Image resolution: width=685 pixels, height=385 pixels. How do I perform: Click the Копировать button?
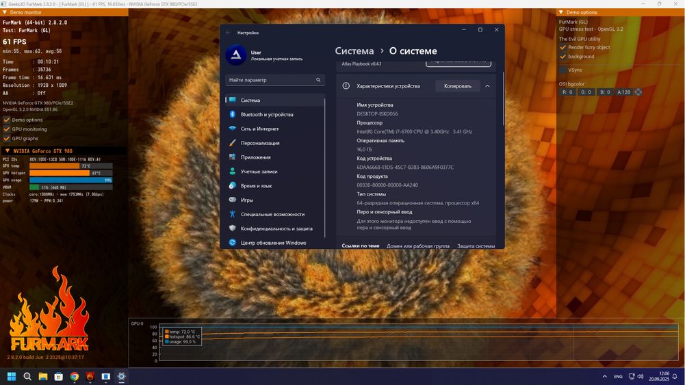point(457,86)
